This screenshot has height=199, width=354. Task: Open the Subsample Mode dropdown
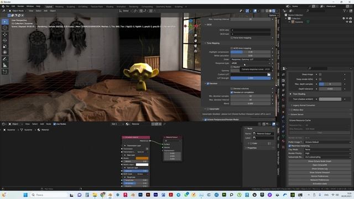click(x=327, y=157)
